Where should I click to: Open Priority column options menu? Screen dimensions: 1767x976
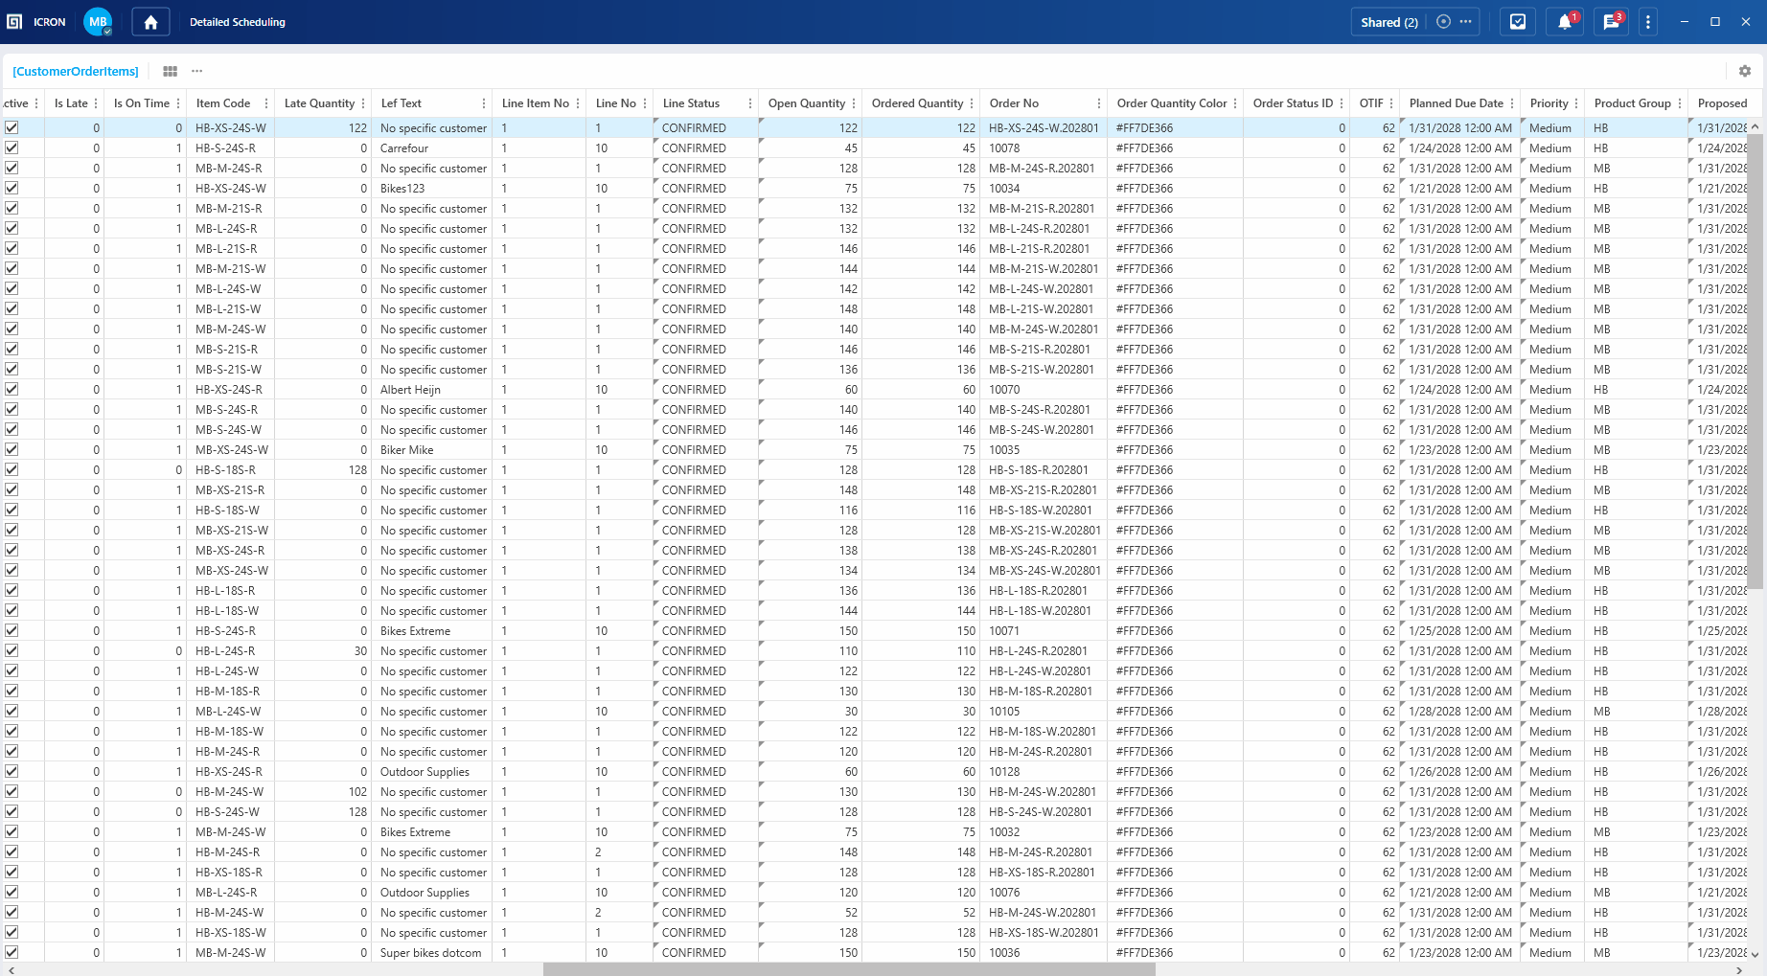point(1576,103)
